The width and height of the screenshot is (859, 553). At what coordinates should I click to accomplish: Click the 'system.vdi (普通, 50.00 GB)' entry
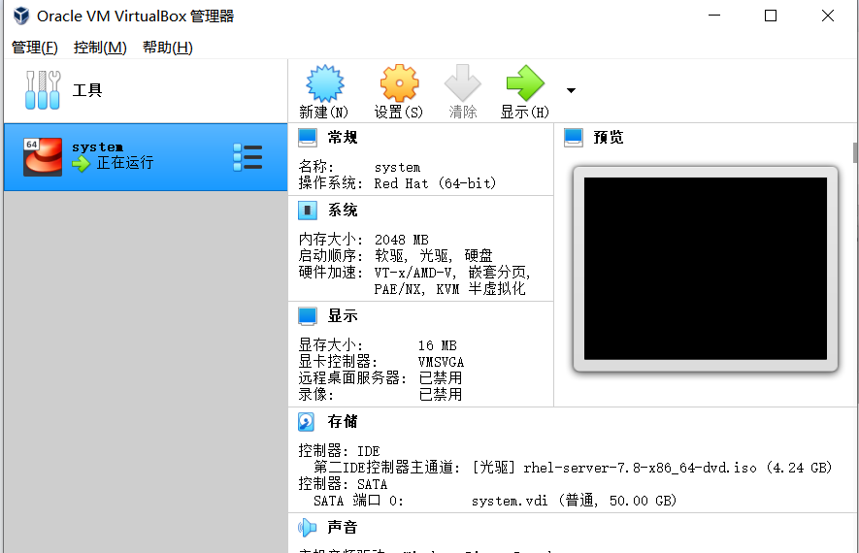[x=575, y=501]
